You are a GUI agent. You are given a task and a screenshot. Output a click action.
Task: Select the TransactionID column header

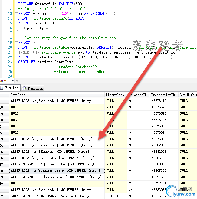[x=164, y=95]
